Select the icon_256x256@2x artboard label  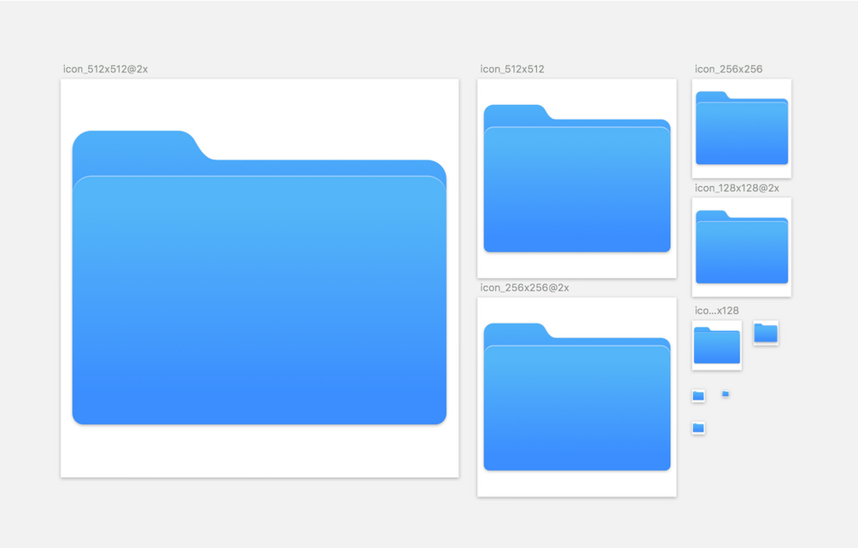(524, 288)
